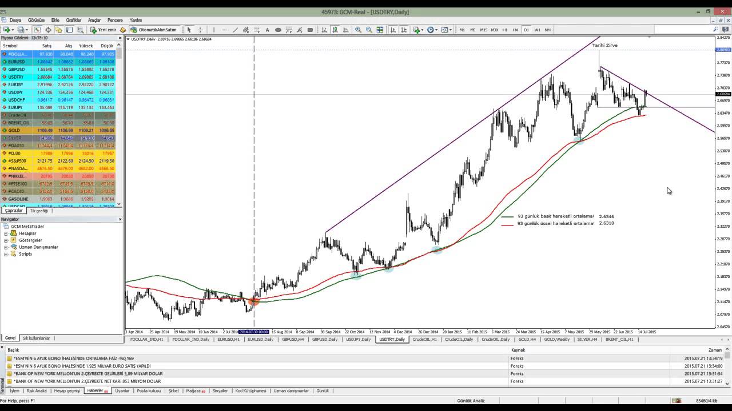Switch chart to M30 timeframe
The height and width of the screenshot is (411, 732).
[494, 30]
